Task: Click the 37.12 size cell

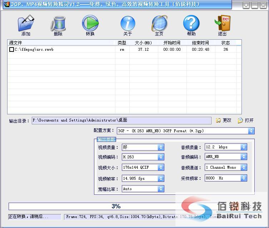Action: click(x=143, y=49)
